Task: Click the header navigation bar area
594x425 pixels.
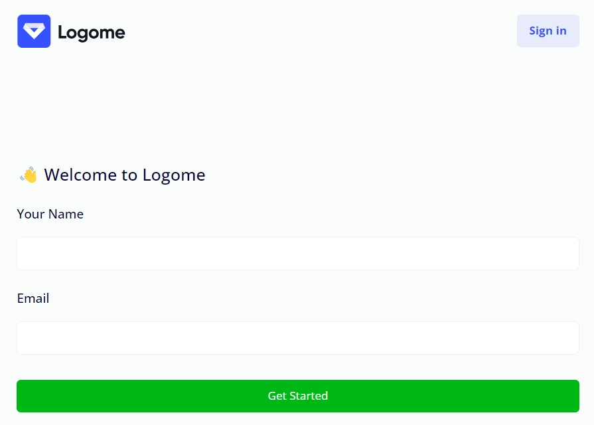Action: 297,31
